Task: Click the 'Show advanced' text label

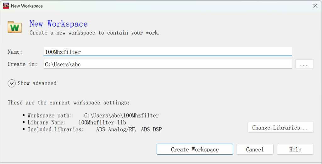Action: click(x=37, y=83)
